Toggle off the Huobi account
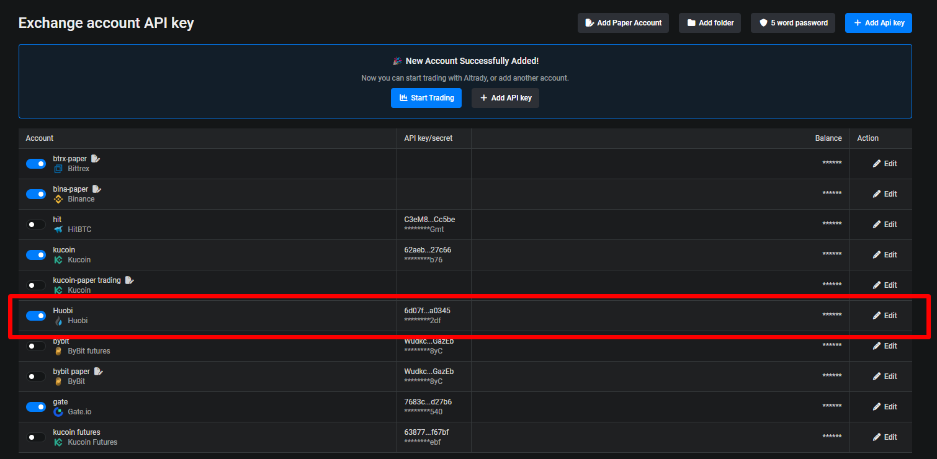Screen dimensions: 937x459 click(36, 316)
